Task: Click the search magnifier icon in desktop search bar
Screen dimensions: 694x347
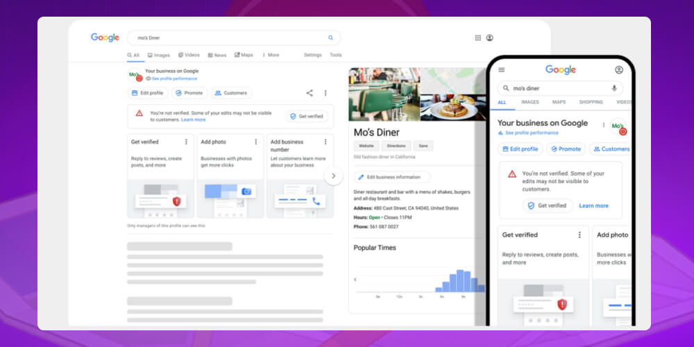Action: click(x=330, y=37)
